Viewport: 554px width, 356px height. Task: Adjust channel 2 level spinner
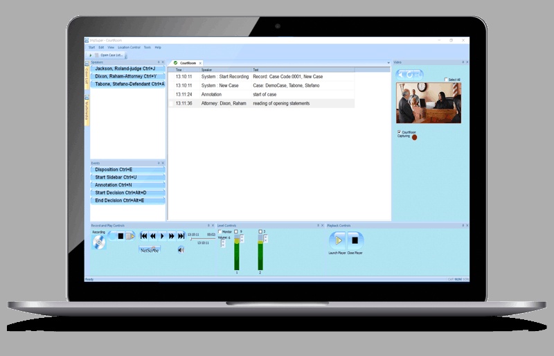pyautogui.click(x=265, y=239)
